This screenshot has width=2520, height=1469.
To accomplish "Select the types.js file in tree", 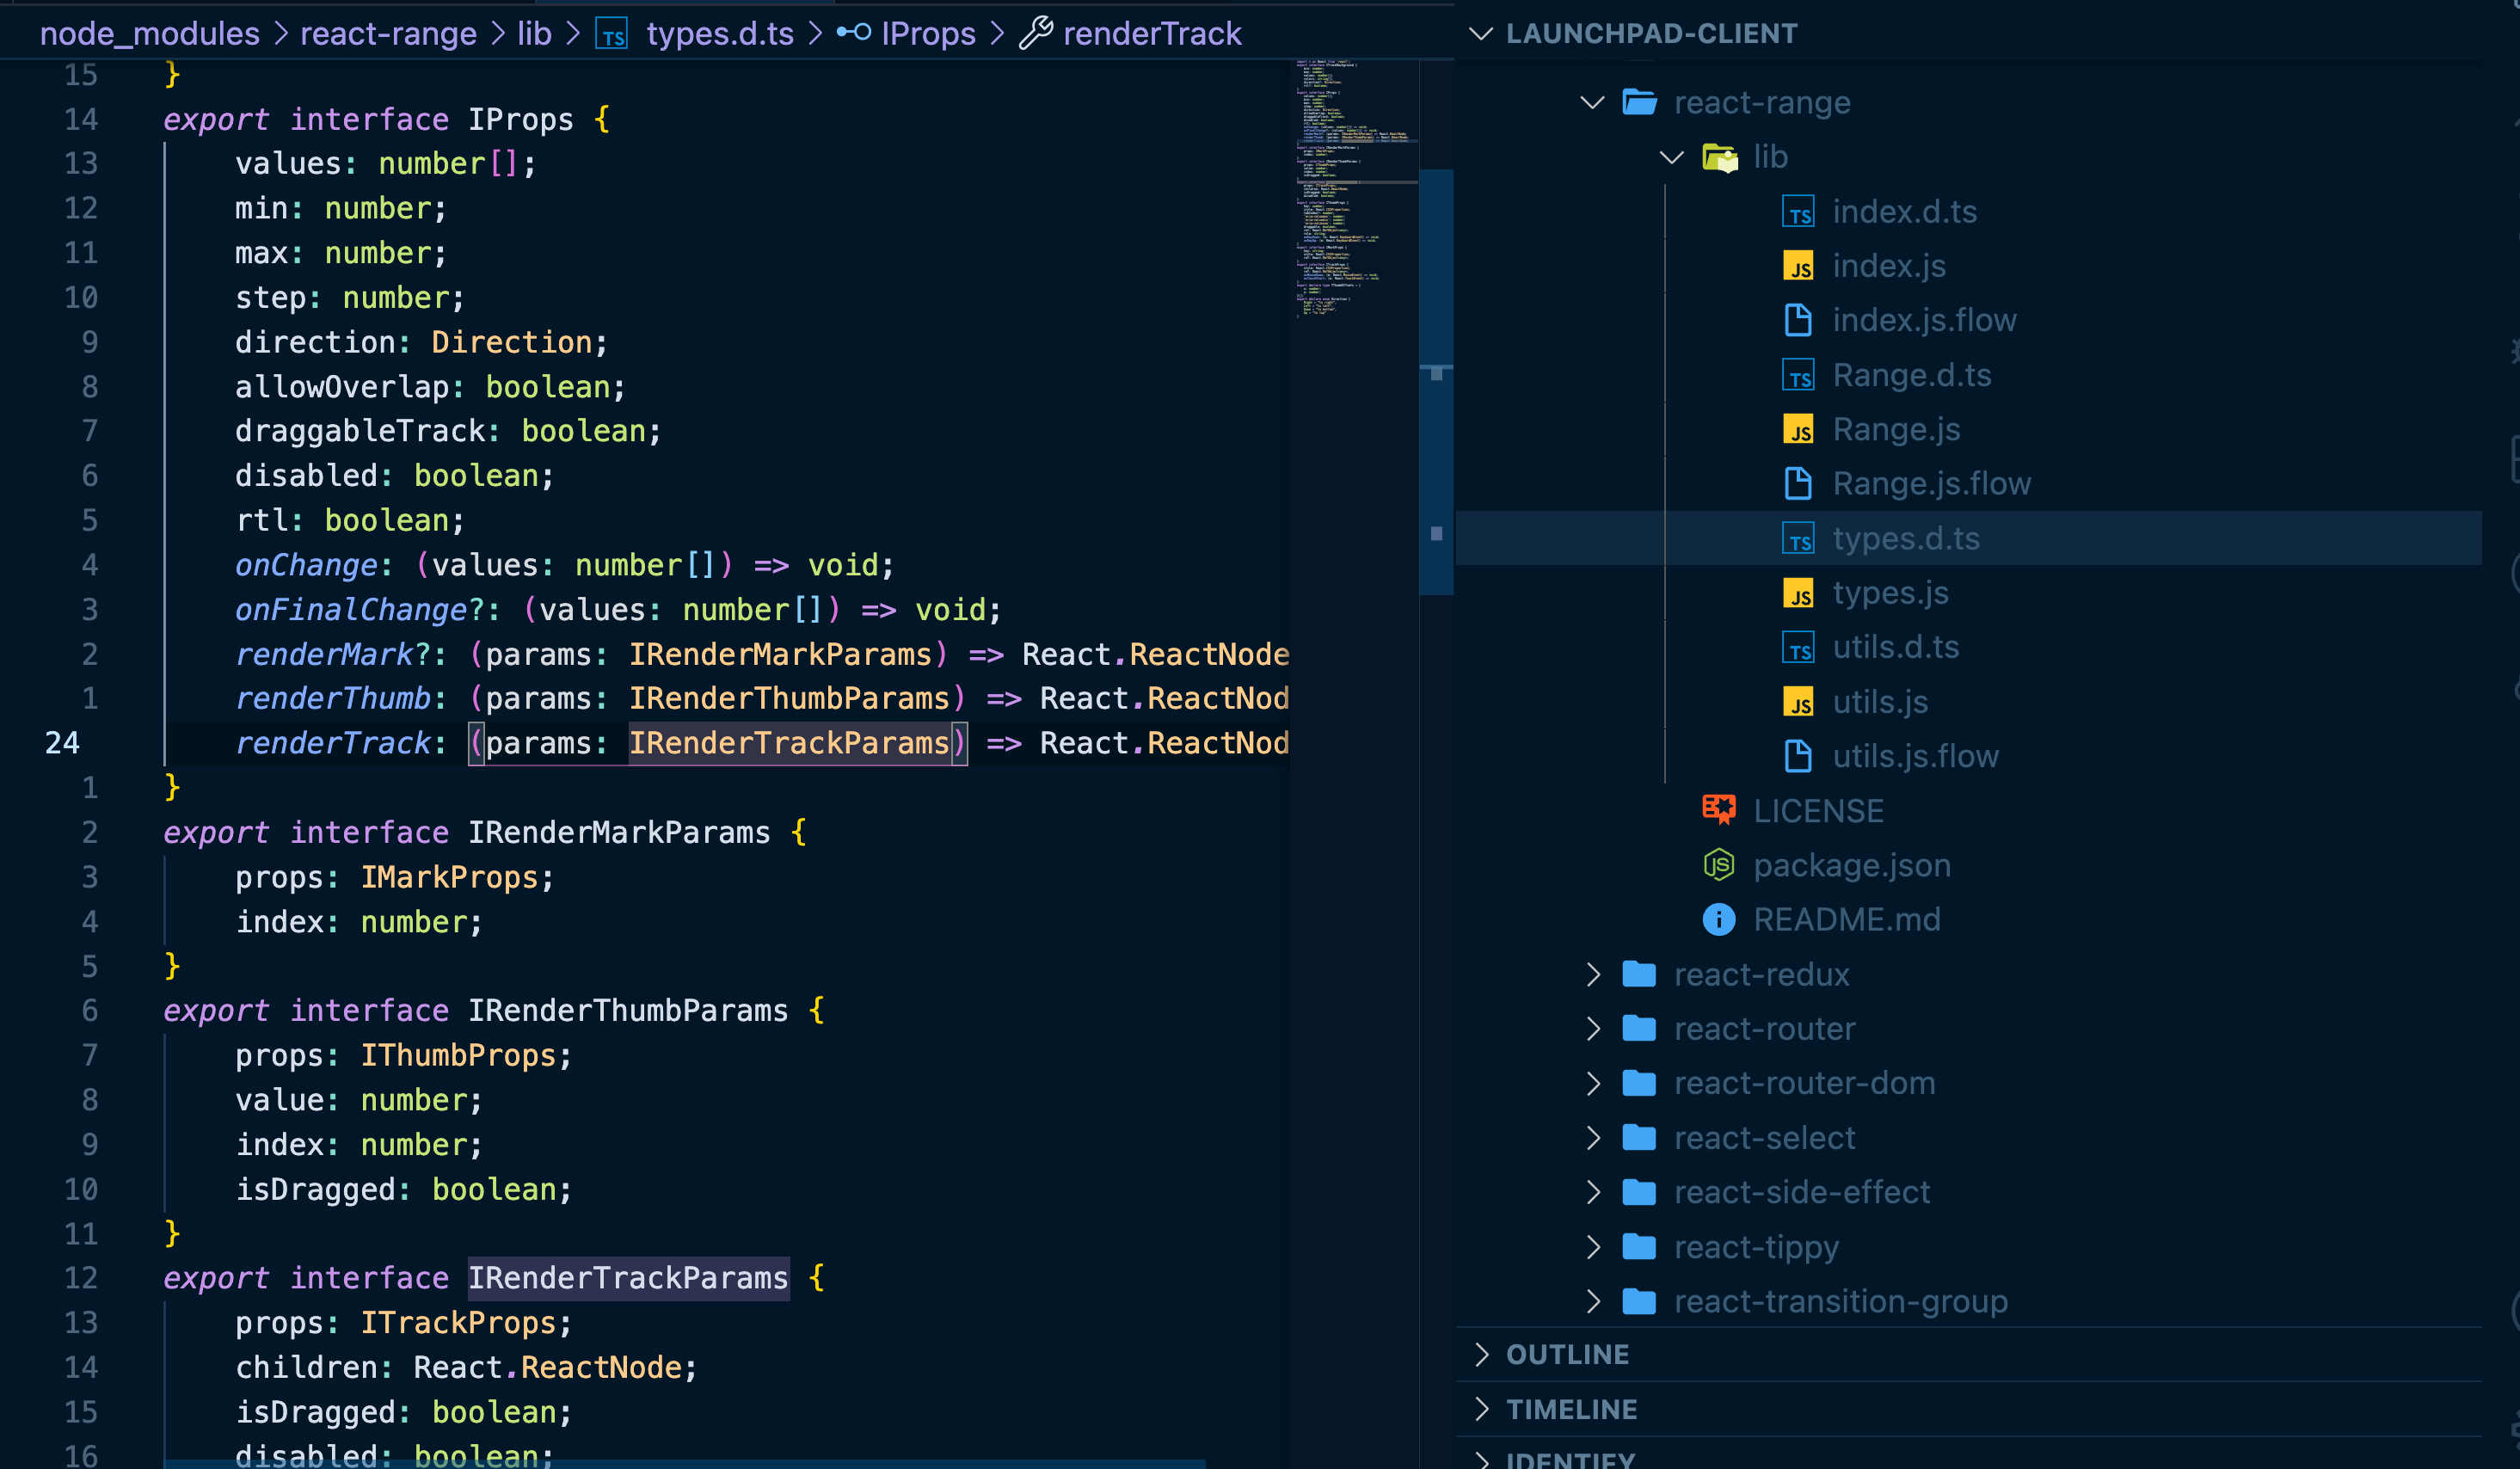I will point(1889,593).
